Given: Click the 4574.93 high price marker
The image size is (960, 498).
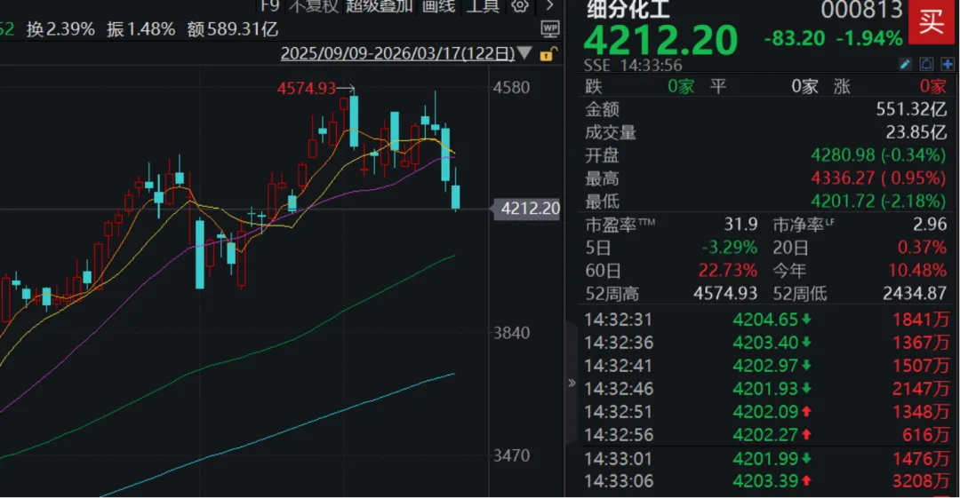Looking at the screenshot, I should [x=306, y=89].
